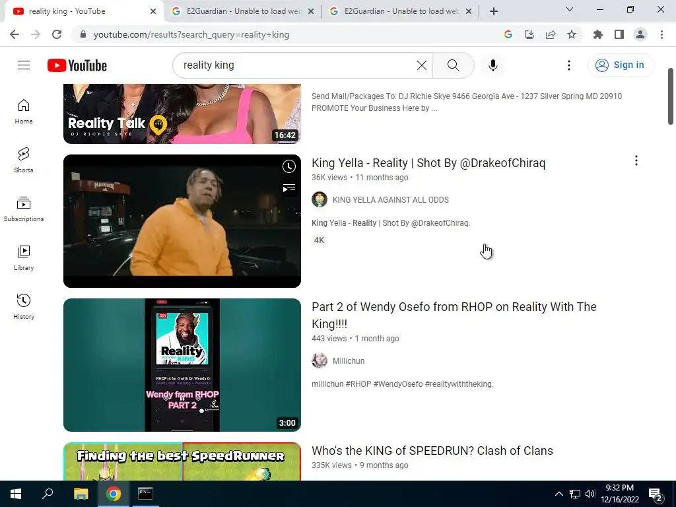Open Chrome extensions puzzle icon

598,34
